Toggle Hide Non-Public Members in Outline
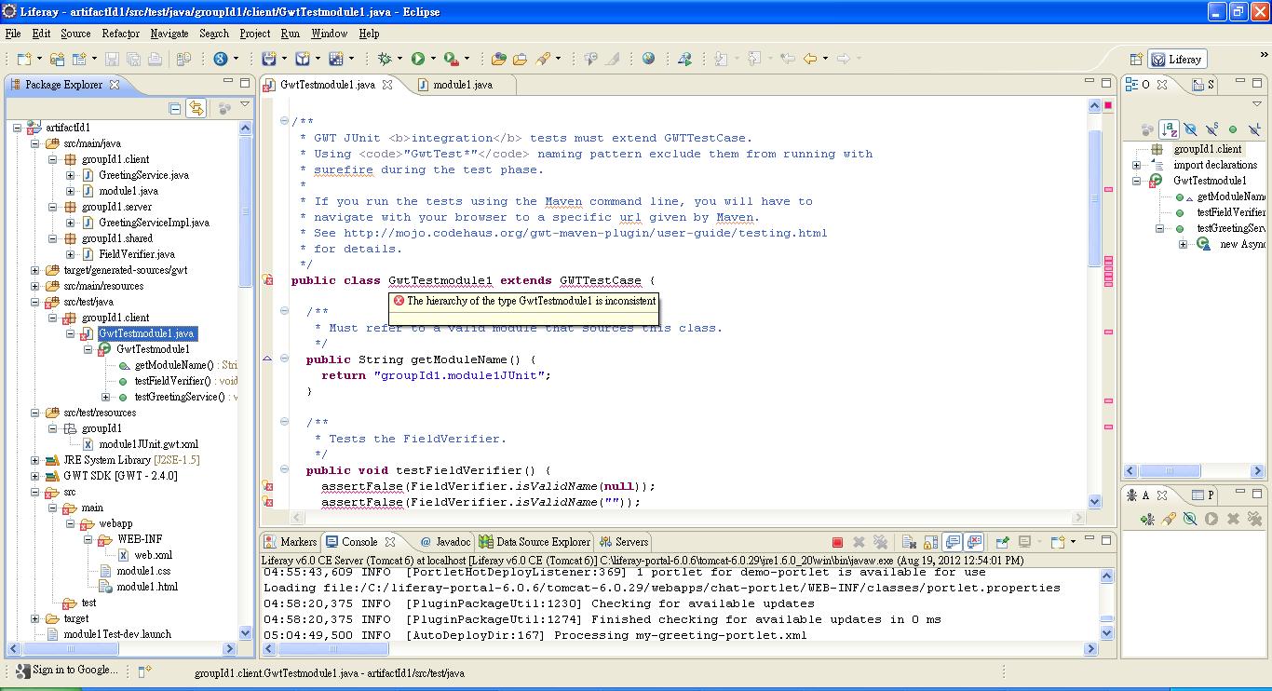This screenshot has width=1272, height=691. click(x=1233, y=129)
